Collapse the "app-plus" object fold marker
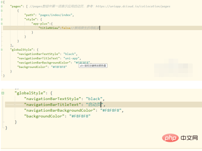Image resolution: width=202 pixels, height=151 pixels. (2, 24)
